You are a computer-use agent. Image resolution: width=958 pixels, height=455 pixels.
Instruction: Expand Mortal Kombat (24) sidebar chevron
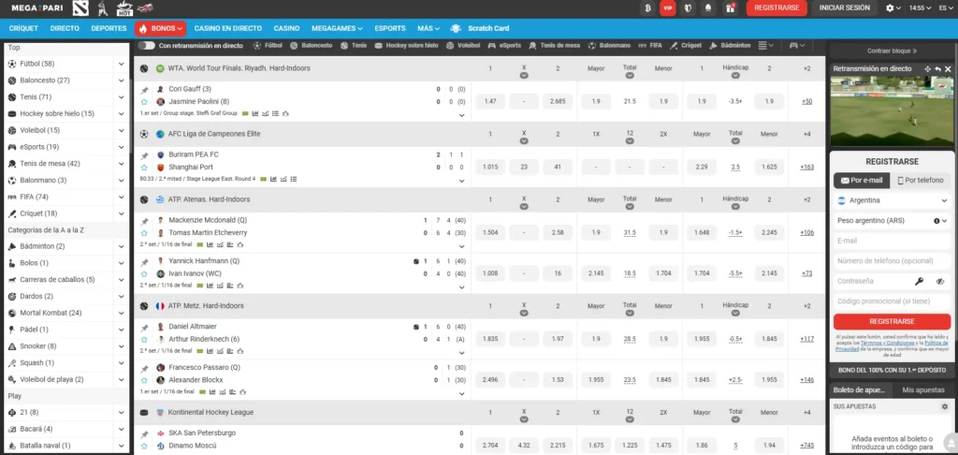(122, 313)
